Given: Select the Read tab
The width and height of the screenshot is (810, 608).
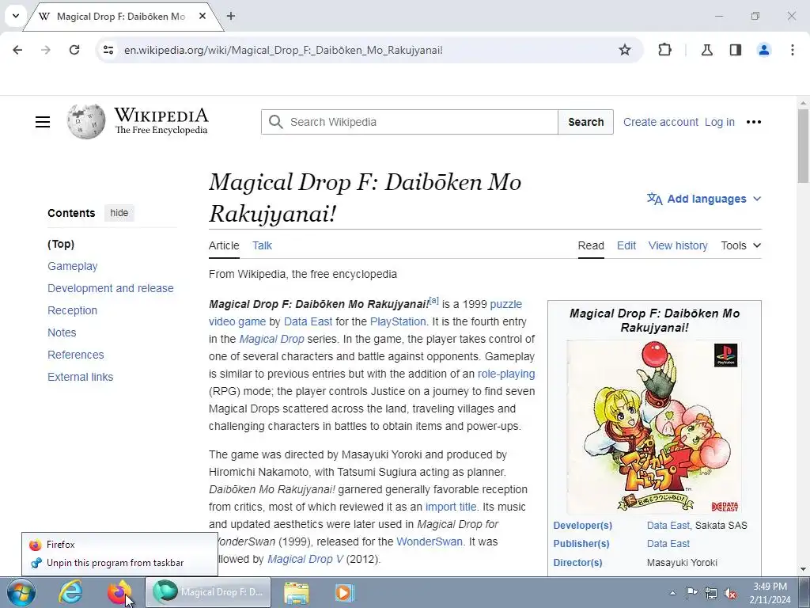Looking at the screenshot, I should coord(591,245).
